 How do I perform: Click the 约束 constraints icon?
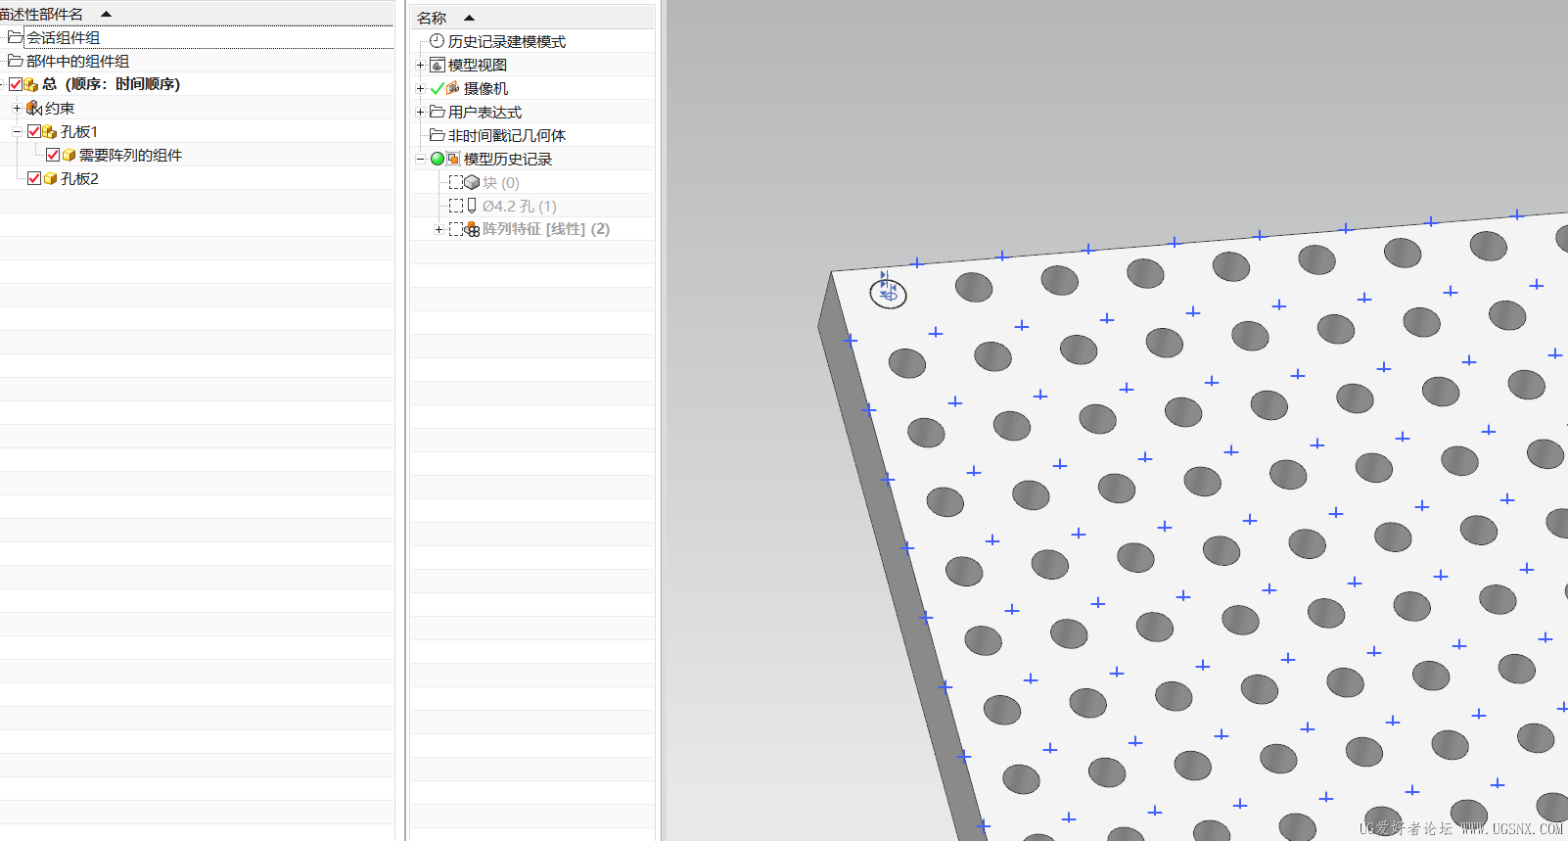[34, 108]
